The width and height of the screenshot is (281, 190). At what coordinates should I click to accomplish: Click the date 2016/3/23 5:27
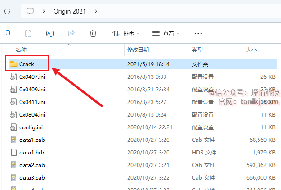147,102
